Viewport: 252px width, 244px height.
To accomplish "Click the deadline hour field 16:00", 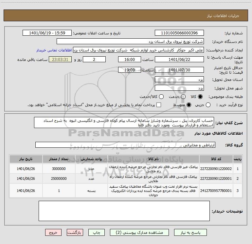I will tap(130, 59).
